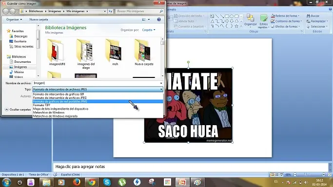Viewport: 333px width, 187px height.
Task: Expand the Nombre de archivo history arrow
Action: pos(161,83)
